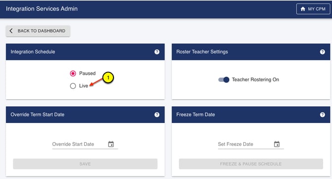Viewport: 332px width, 179px height.
Task: Click the home icon in MY CPM
Action: click(303, 9)
